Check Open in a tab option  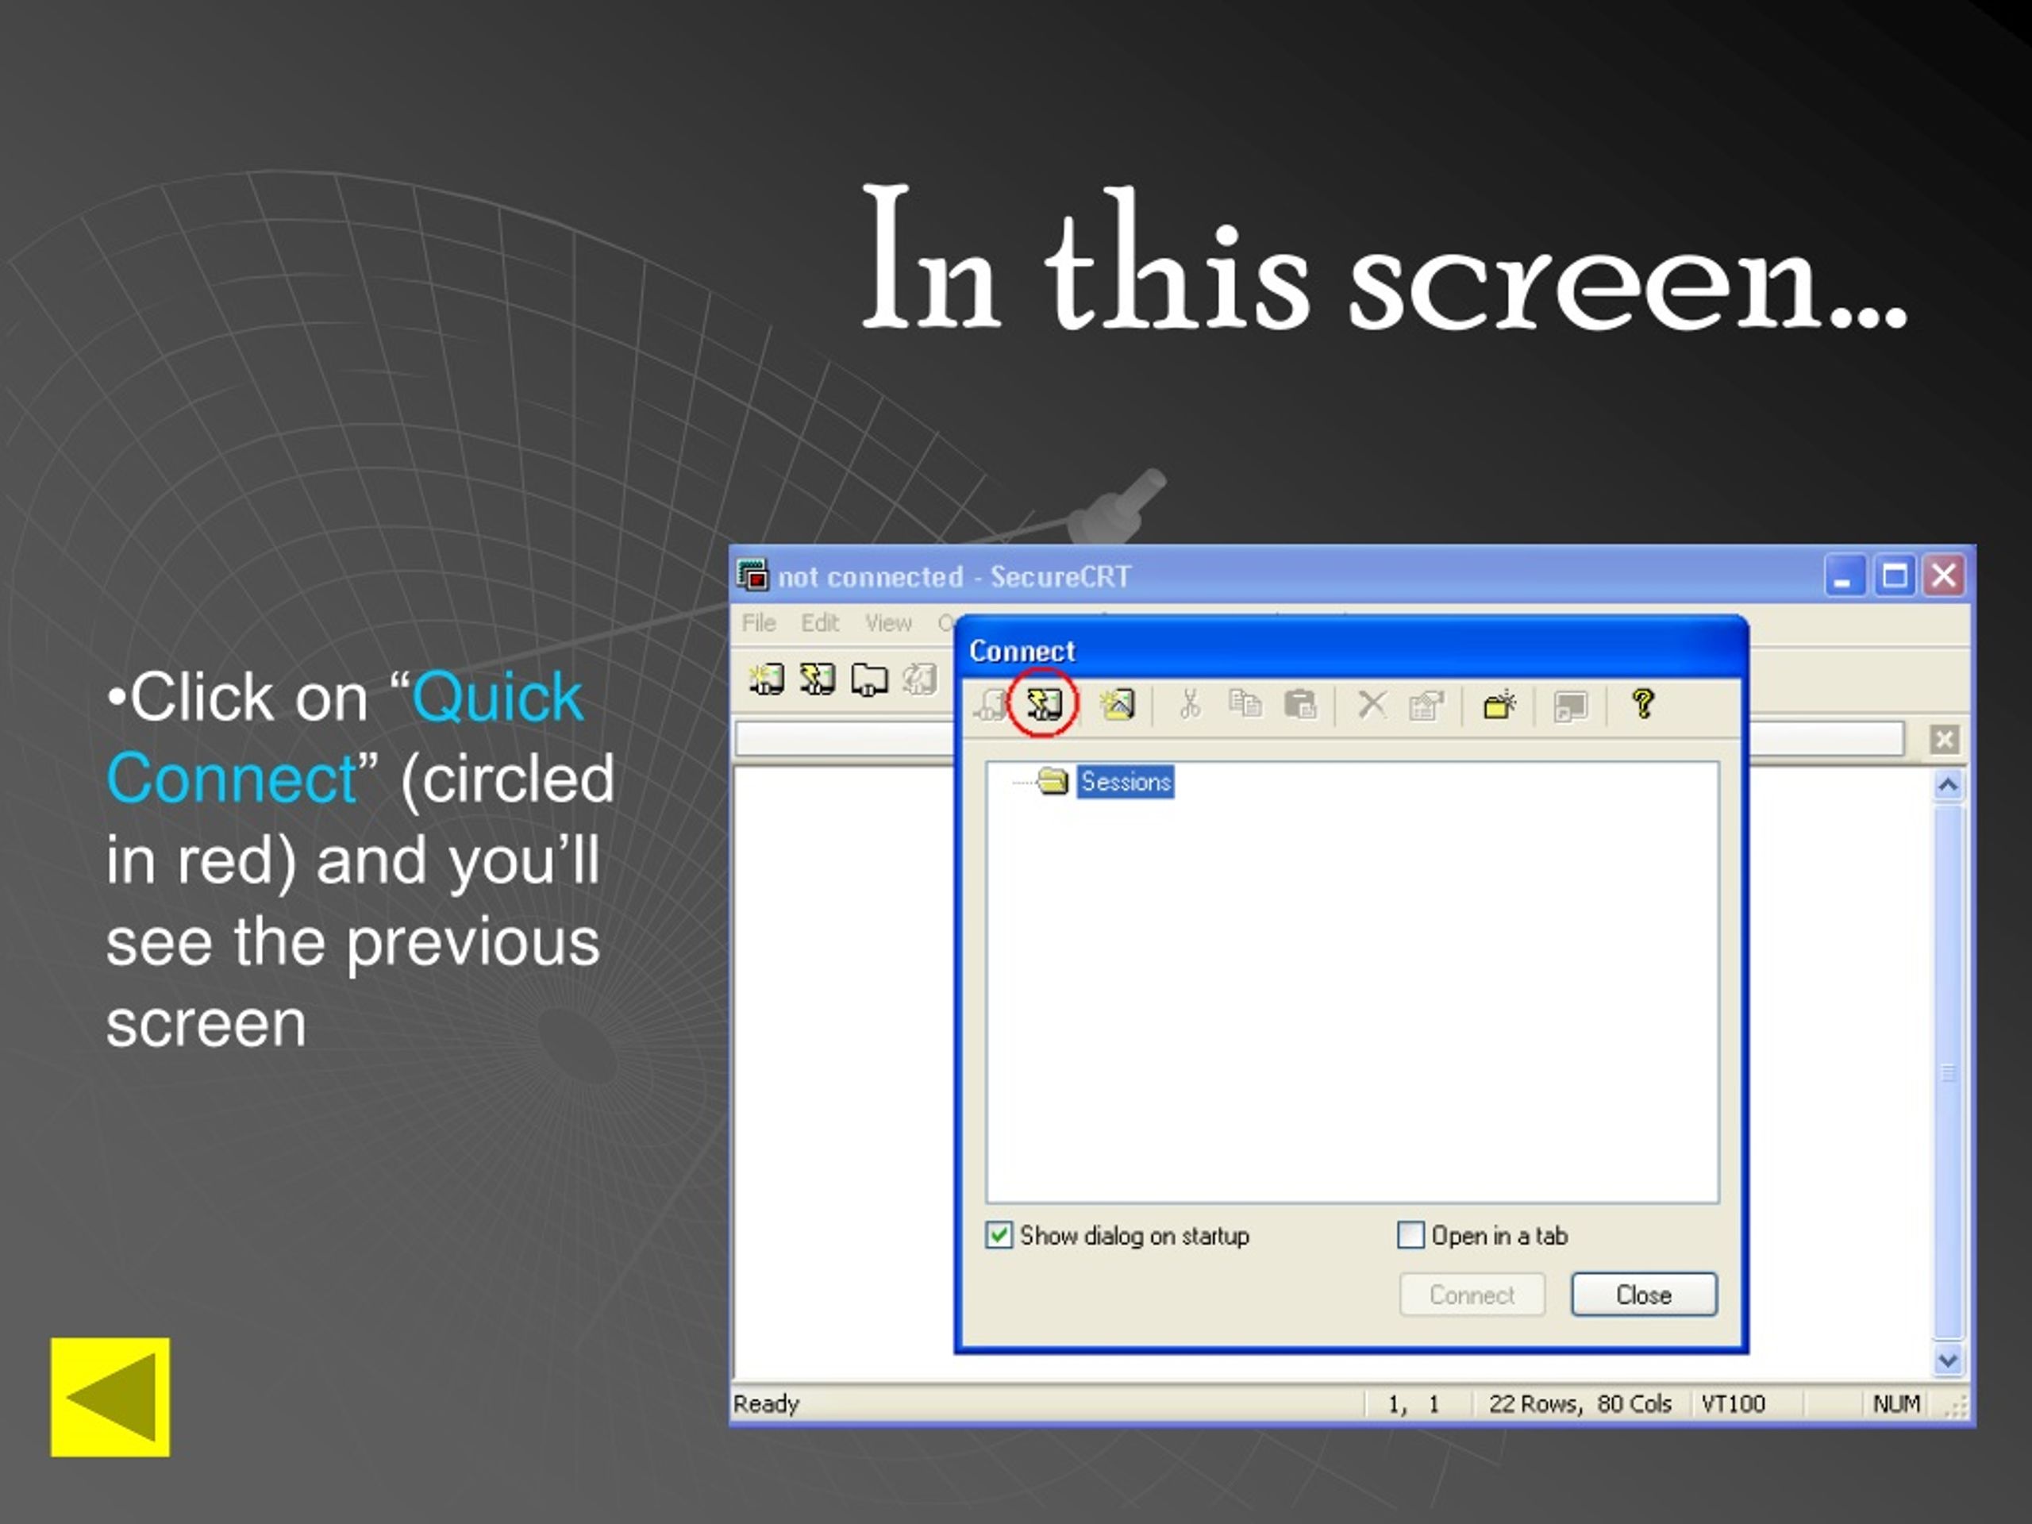[x=1410, y=1234]
